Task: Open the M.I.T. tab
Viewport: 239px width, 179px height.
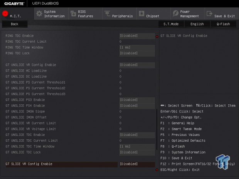Action: coord(17,14)
